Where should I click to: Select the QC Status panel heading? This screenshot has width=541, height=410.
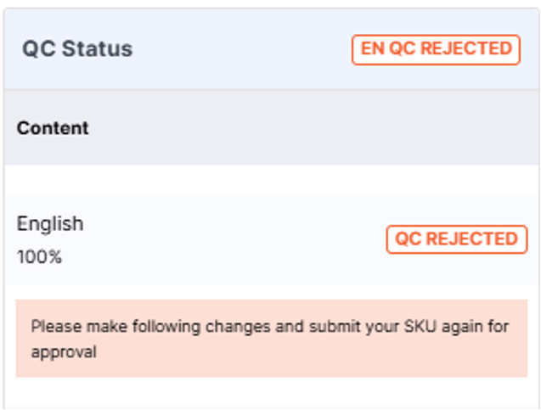(x=77, y=48)
